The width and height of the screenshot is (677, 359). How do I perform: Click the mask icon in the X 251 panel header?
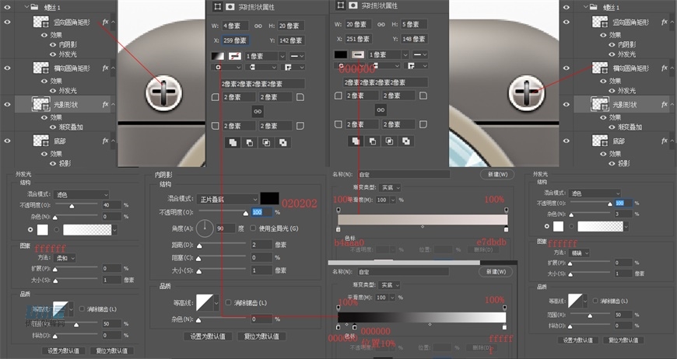pos(353,5)
